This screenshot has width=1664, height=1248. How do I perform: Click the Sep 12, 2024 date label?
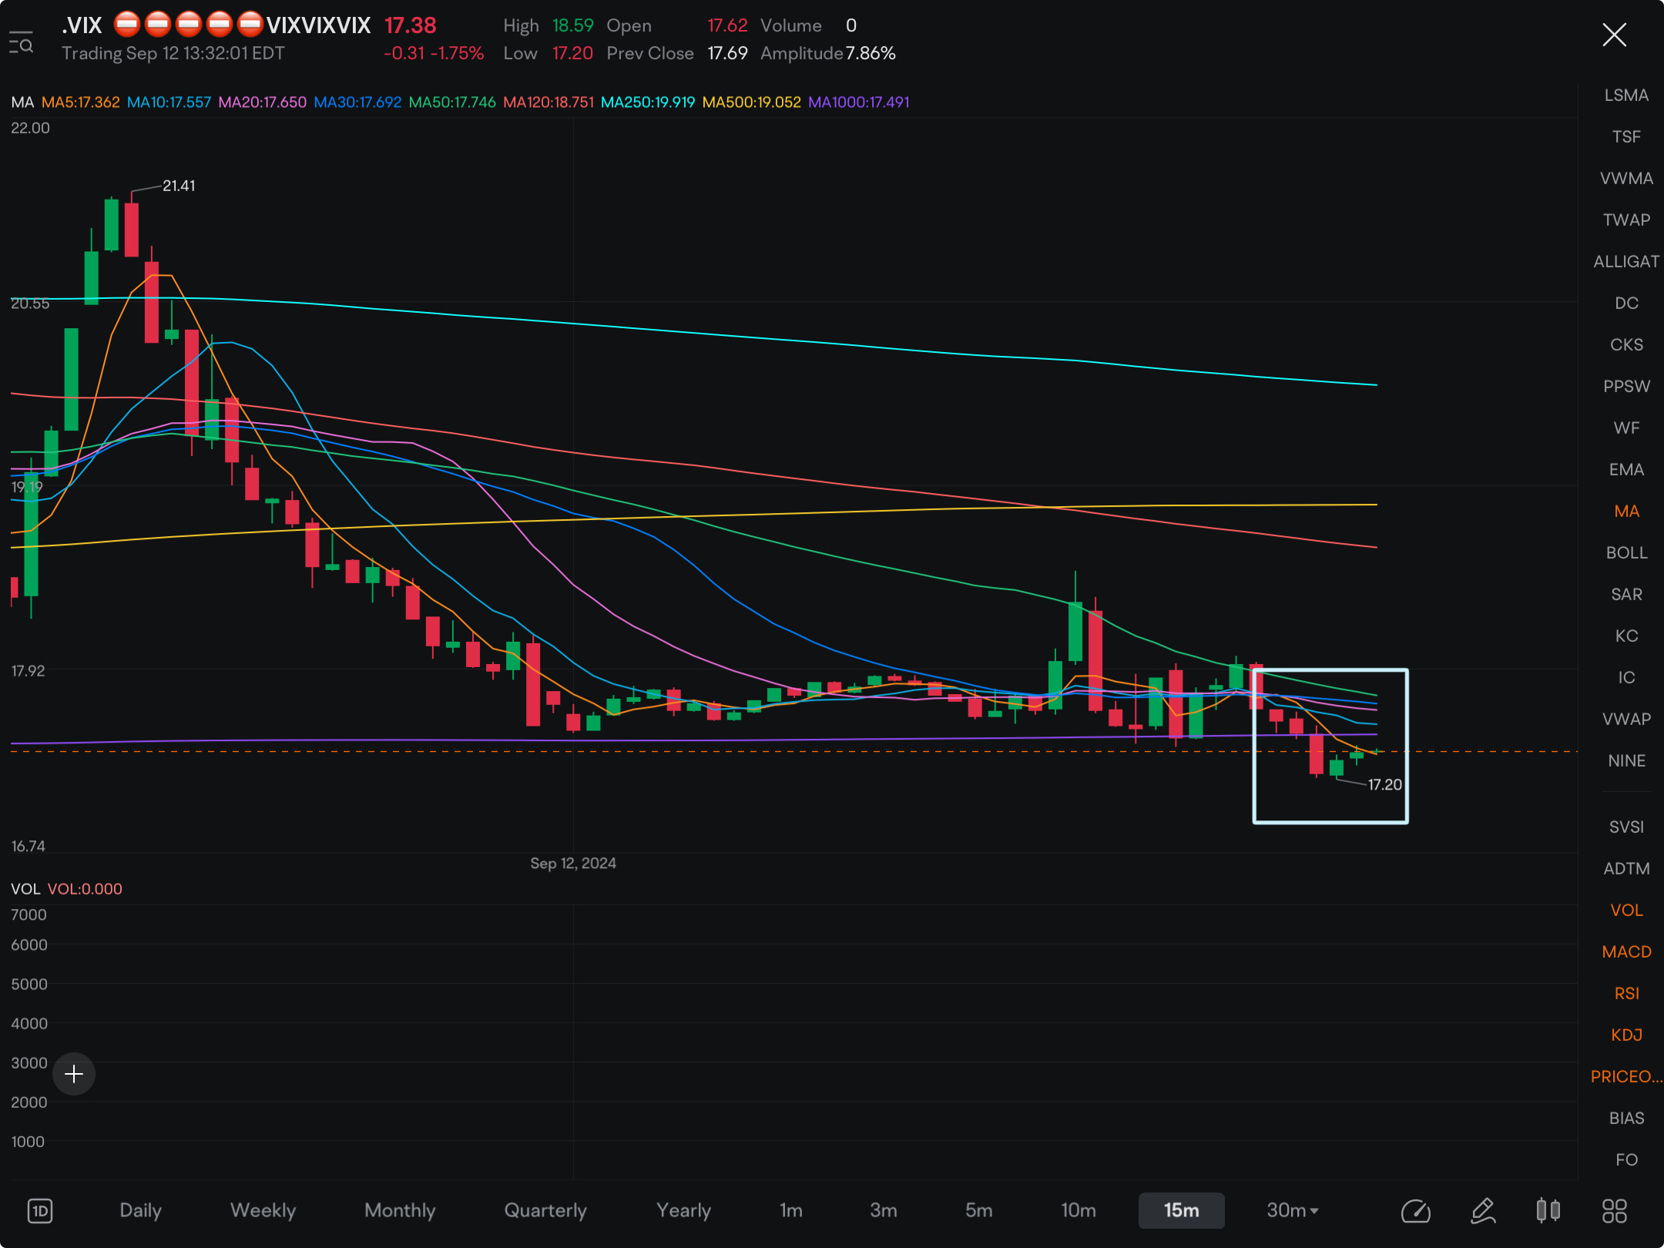573,864
